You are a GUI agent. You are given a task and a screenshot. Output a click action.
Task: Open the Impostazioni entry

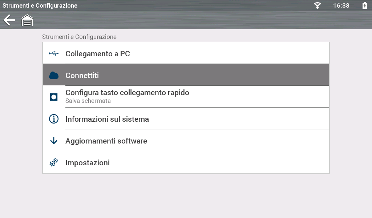point(88,163)
